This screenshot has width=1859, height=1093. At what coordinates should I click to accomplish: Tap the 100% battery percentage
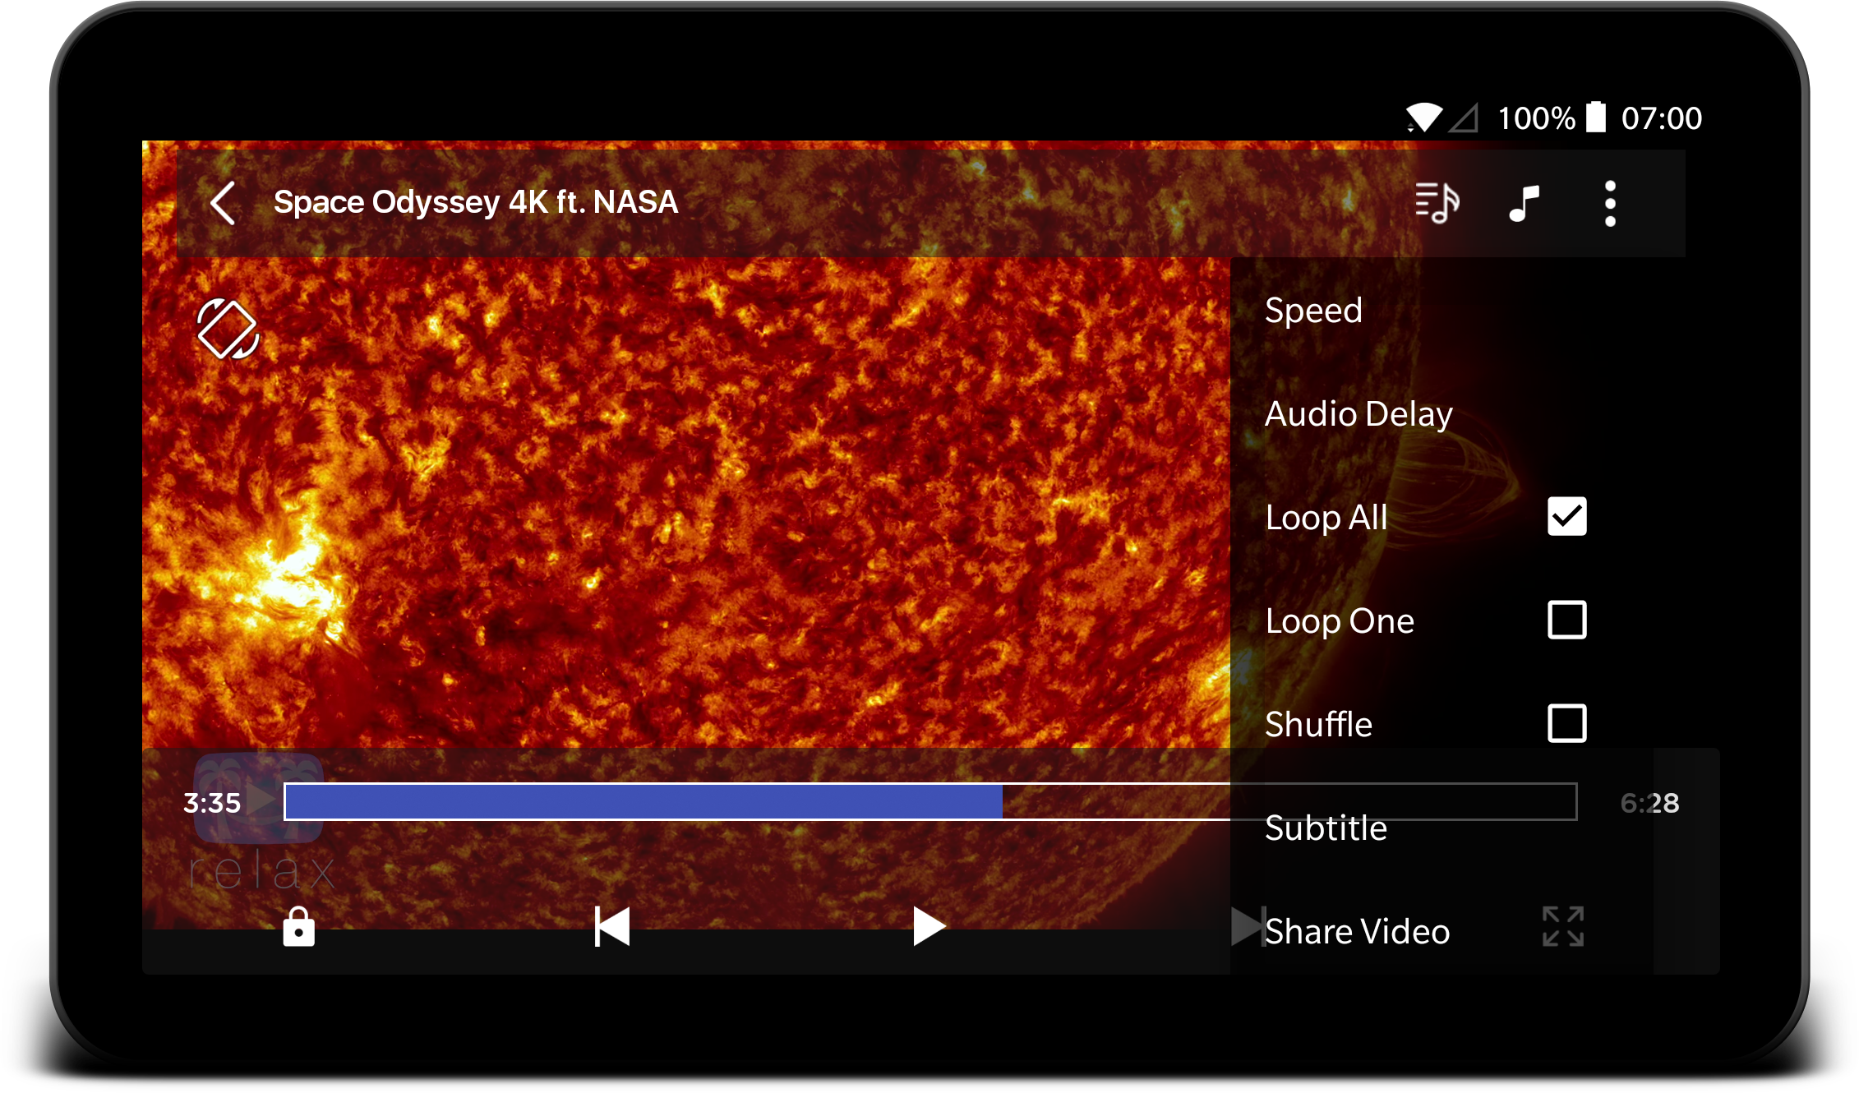click(x=1536, y=119)
